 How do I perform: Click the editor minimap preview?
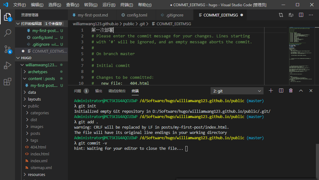(x=302, y=56)
